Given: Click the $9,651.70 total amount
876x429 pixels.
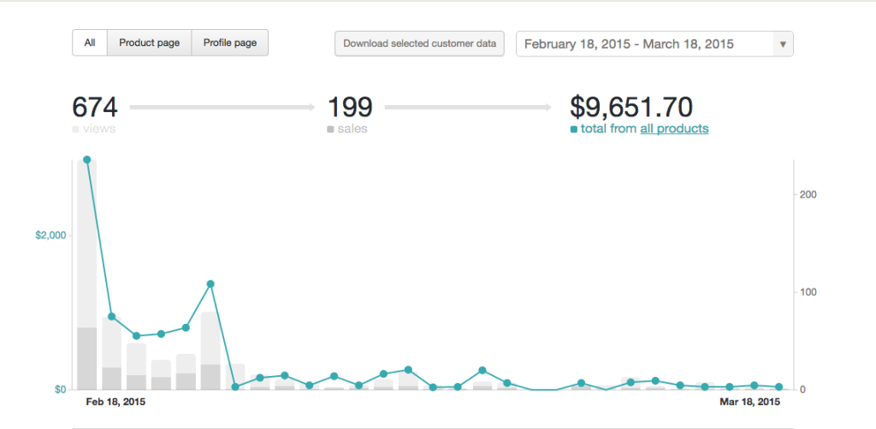Looking at the screenshot, I should (x=631, y=108).
